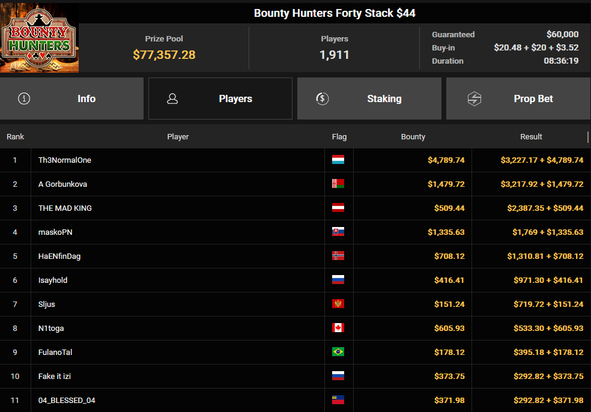591x412 pixels.
Task: Sort by the Player column header
Action: click(178, 137)
